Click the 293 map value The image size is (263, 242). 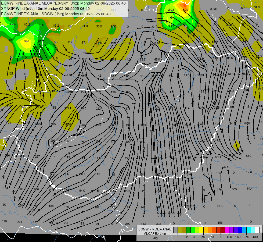coord(53,141)
